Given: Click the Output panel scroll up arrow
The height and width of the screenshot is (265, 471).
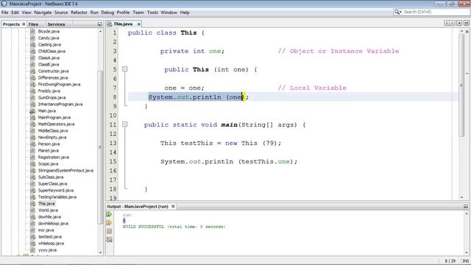Looking at the screenshot, I should [x=467, y=213].
